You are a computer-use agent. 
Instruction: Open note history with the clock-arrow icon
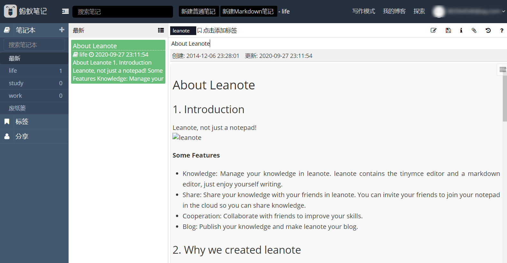[488, 31]
